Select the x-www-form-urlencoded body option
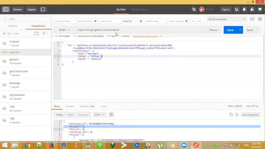The width and height of the screenshot is (265, 149). pyautogui.click(x=89, y=36)
